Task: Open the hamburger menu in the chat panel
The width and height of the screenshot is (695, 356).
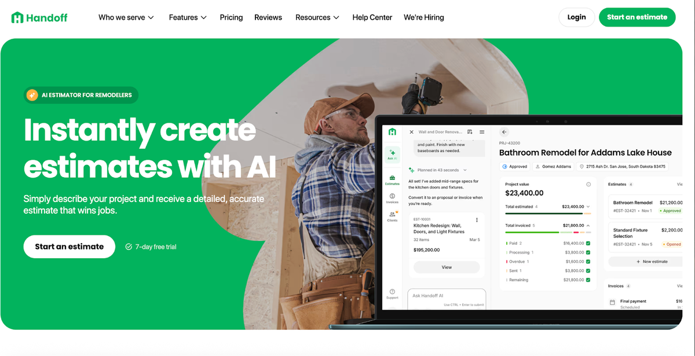Action: click(482, 132)
